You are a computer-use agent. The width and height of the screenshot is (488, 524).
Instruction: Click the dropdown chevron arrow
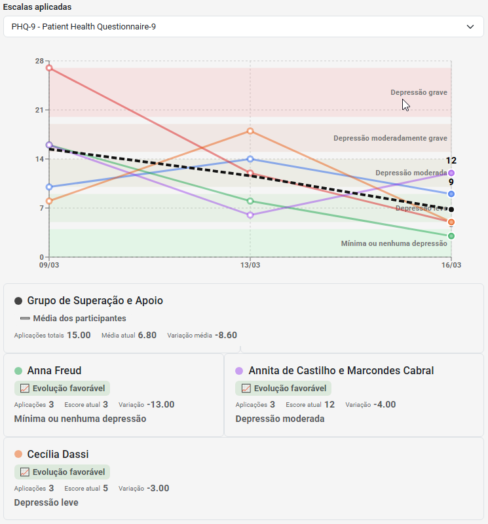point(470,27)
